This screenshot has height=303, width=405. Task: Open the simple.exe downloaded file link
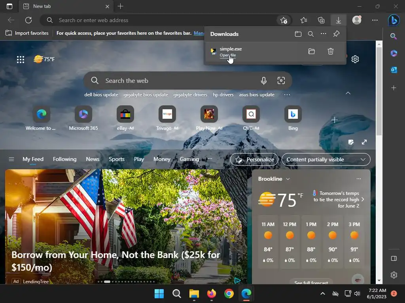tap(227, 55)
